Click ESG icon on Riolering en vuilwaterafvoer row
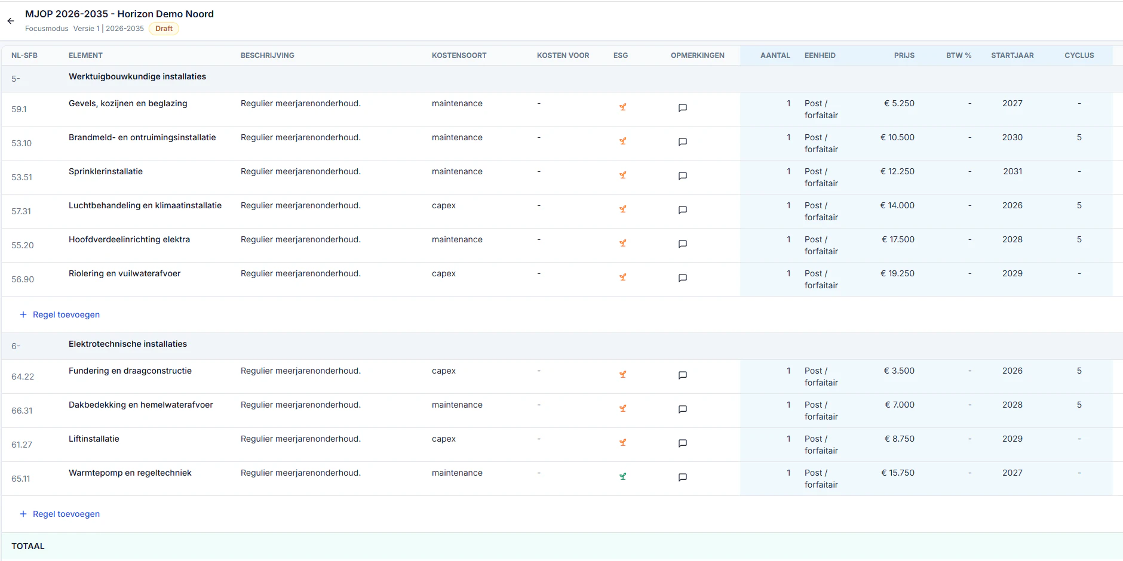The width and height of the screenshot is (1123, 561). pyautogui.click(x=622, y=278)
